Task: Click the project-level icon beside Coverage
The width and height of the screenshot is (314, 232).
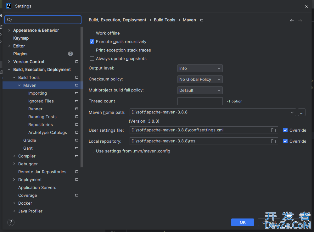Action: click(76, 195)
